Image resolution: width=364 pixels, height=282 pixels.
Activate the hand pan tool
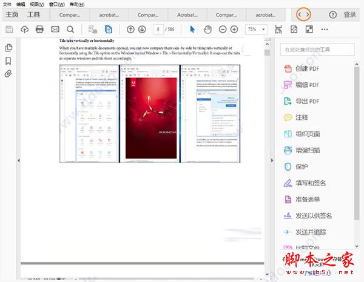[x=207, y=30]
